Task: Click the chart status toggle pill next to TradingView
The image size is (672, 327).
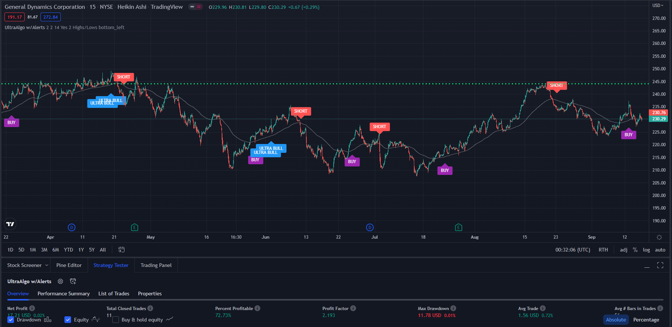Action: 196,7
